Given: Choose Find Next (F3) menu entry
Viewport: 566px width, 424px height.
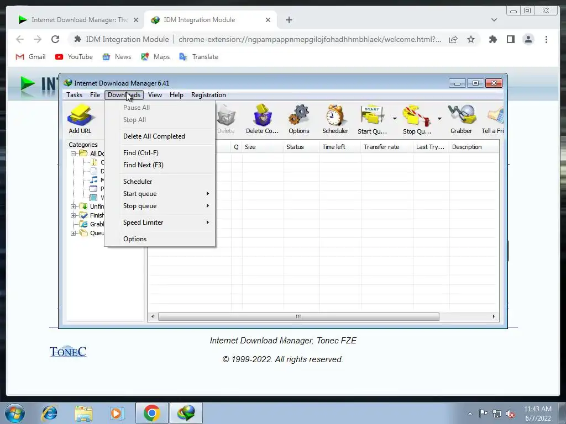Looking at the screenshot, I should [160, 165].
